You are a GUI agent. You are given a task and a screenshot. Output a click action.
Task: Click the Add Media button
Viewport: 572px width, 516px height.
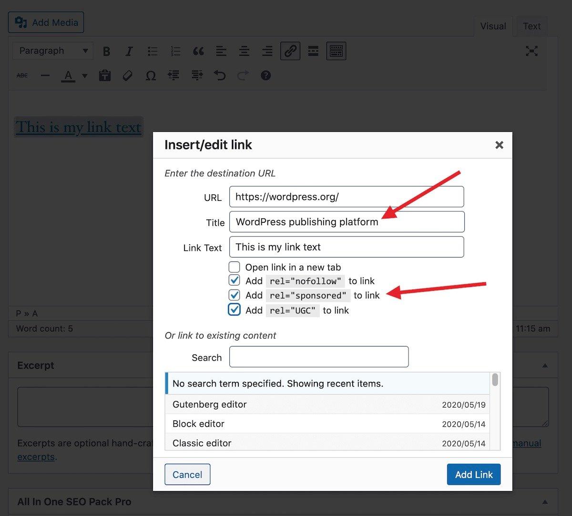(x=46, y=22)
